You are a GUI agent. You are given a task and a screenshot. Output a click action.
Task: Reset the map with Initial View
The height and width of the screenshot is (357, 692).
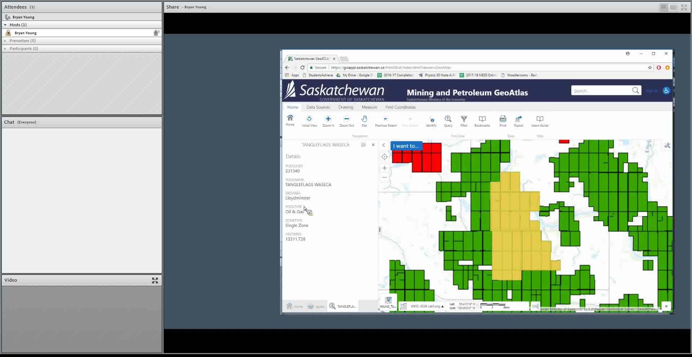point(309,121)
